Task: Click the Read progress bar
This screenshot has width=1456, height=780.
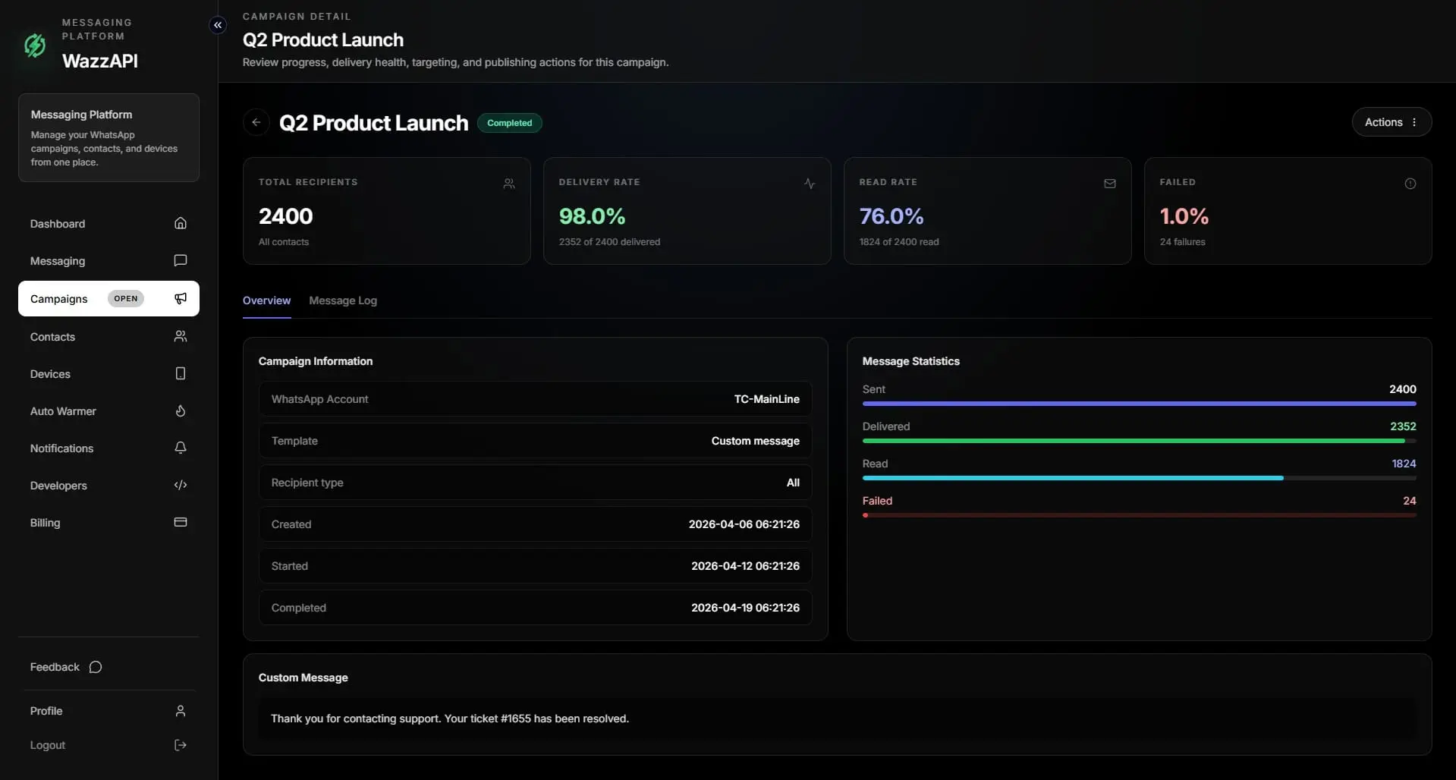Action: 1139,478
